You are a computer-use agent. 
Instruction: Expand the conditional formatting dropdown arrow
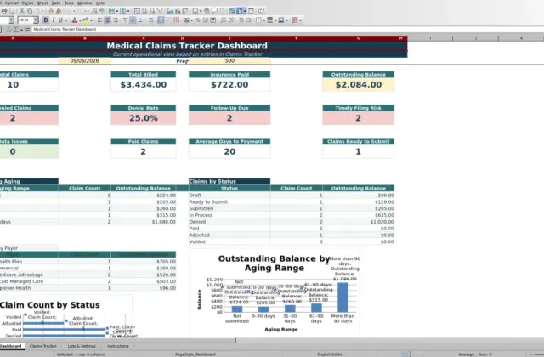[x=300, y=20]
